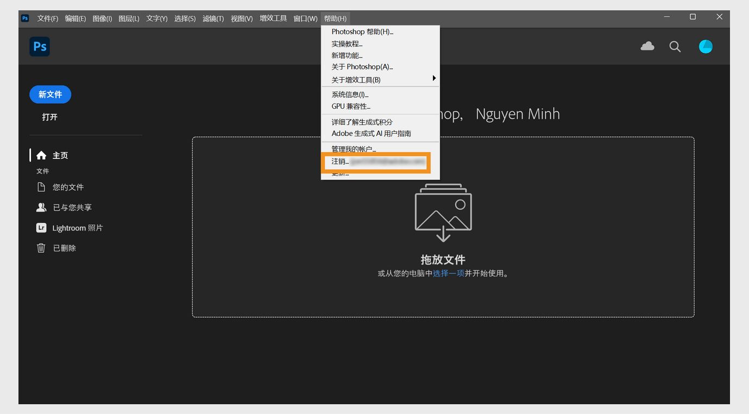This screenshot has height=414, width=749.
Task: Open the 图像(I) menu
Action: 102,18
